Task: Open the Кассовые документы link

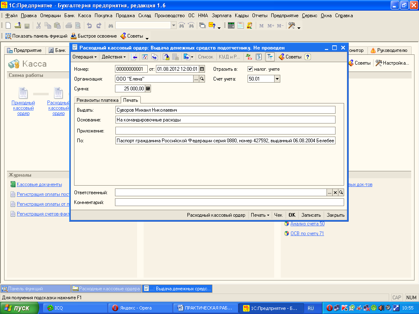Action: 39,184
